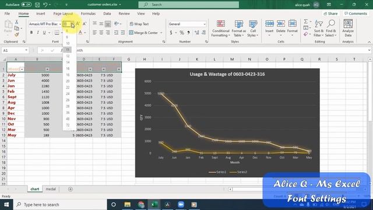Open Conditional Formatting menu
The width and height of the screenshot is (373, 210).
tap(221, 29)
